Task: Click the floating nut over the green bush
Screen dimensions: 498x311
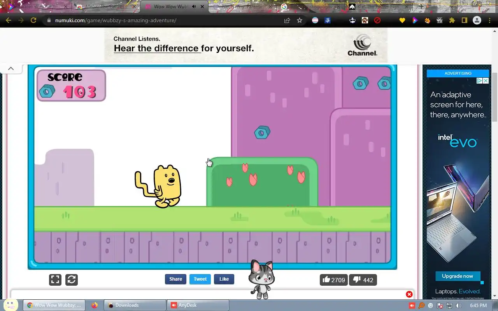Action: [262, 133]
